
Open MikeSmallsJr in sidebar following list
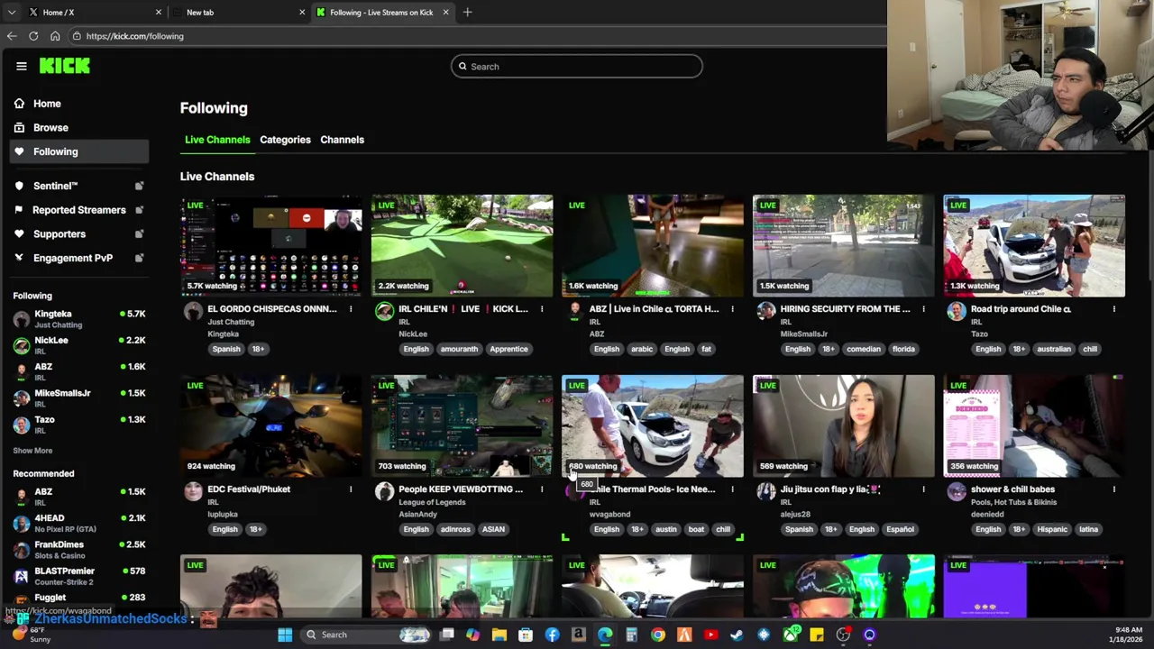coord(79,398)
